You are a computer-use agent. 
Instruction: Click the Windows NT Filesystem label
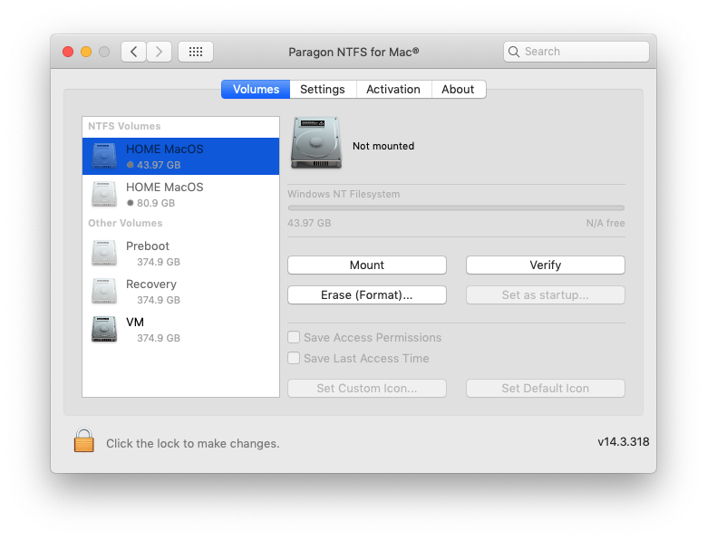click(x=344, y=194)
